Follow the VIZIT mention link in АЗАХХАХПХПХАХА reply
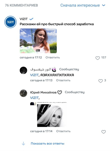The width and height of the screenshot is (111, 151). pos(34,75)
